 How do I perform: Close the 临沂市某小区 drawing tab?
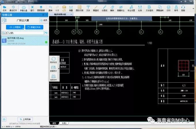pos(71,14)
